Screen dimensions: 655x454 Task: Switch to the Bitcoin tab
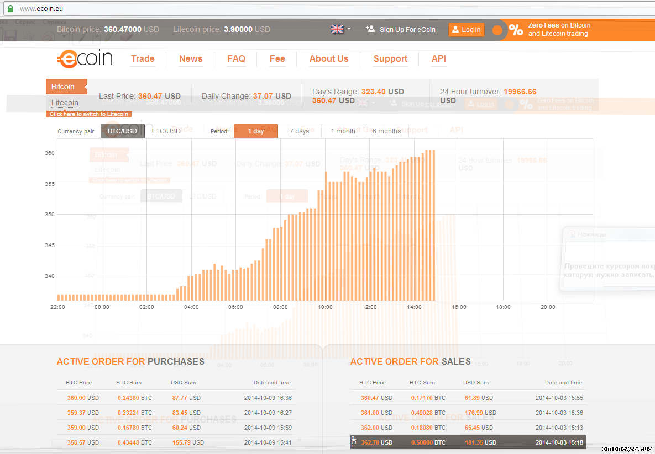click(66, 87)
